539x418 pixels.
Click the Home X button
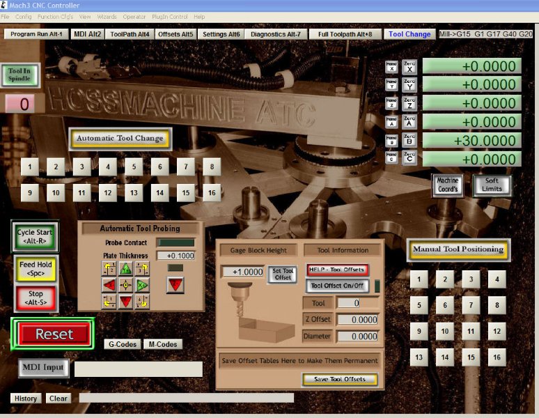[391, 66]
